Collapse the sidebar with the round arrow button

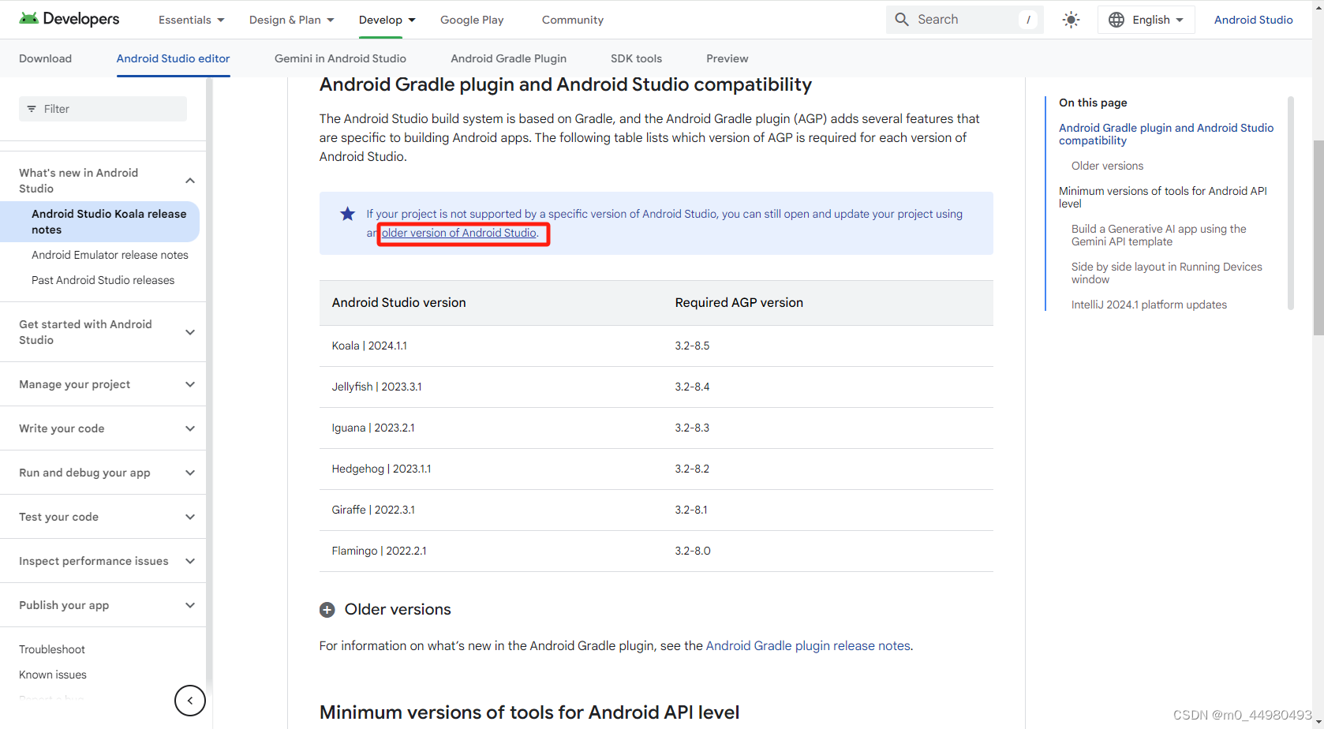pos(190,701)
